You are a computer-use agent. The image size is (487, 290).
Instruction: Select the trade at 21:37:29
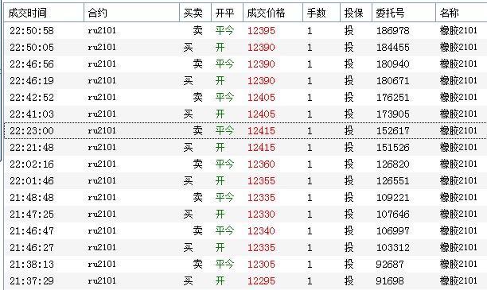click(x=245, y=281)
